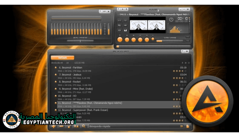Click the magnifying glass search icon
The height and width of the screenshot is (137, 239).
[84, 126]
